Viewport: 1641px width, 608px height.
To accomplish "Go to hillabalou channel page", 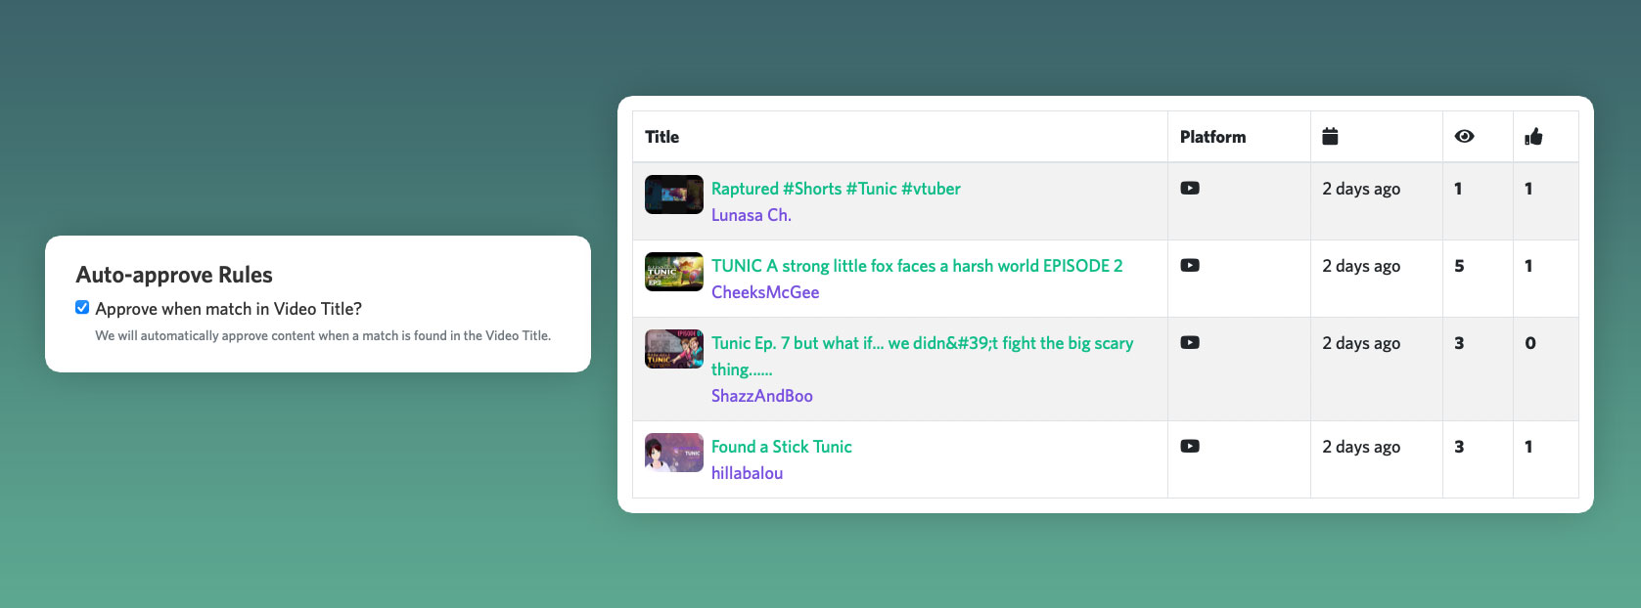I will (747, 473).
